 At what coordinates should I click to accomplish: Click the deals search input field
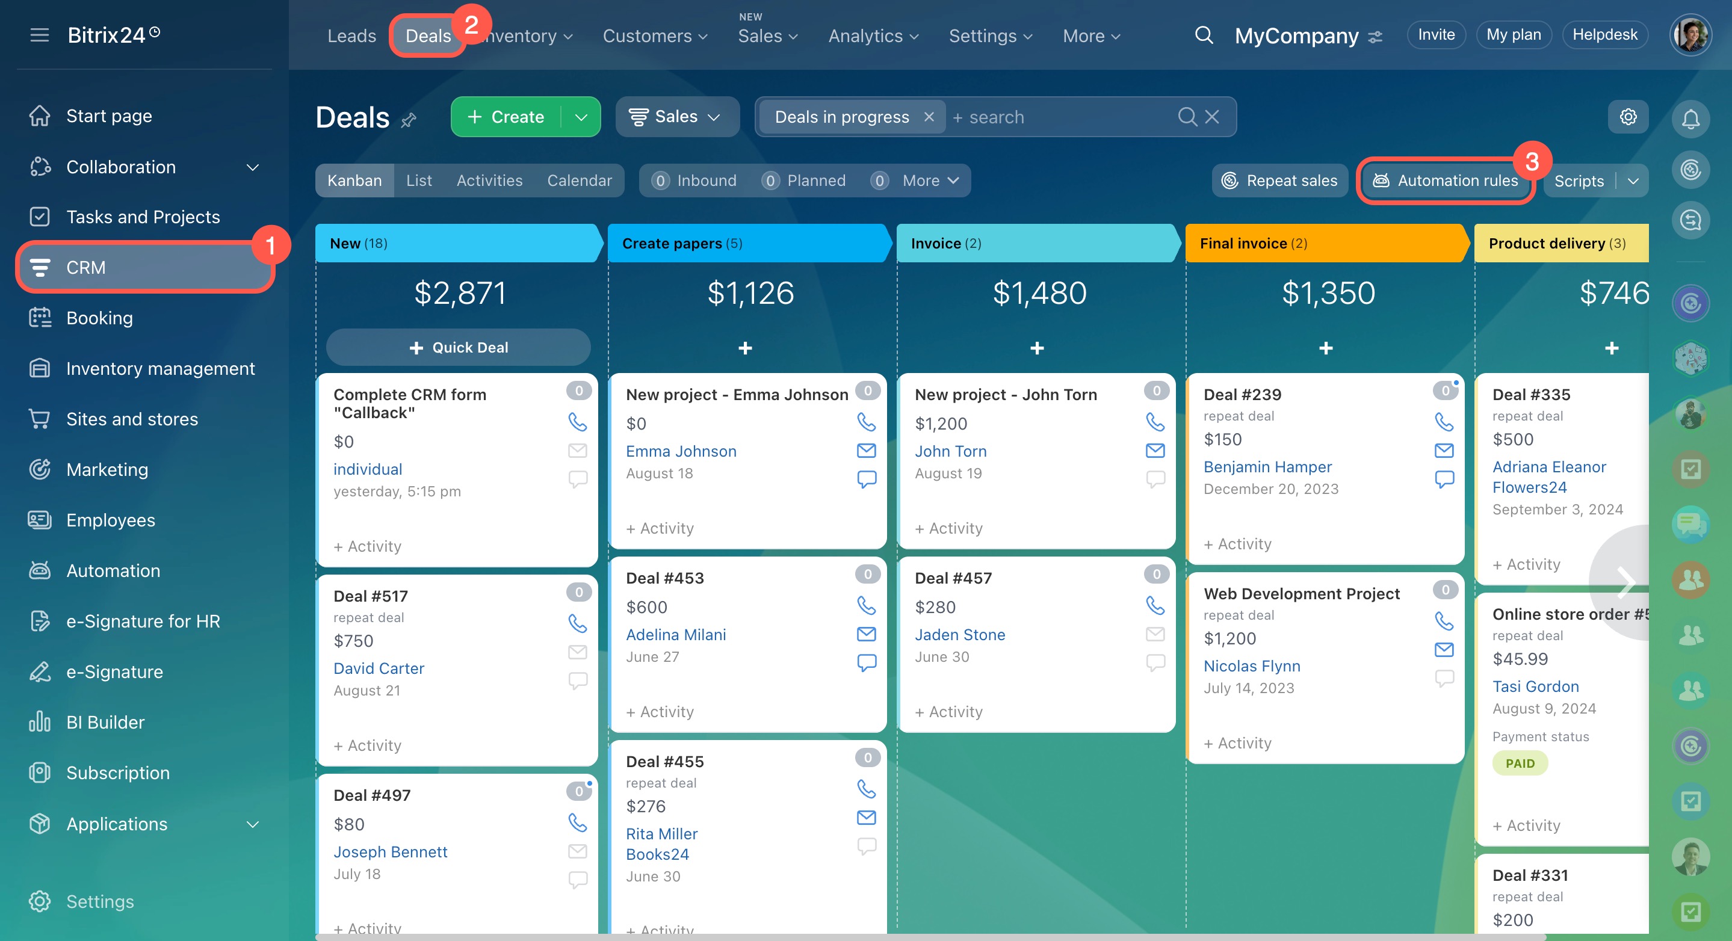pos(1062,117)
